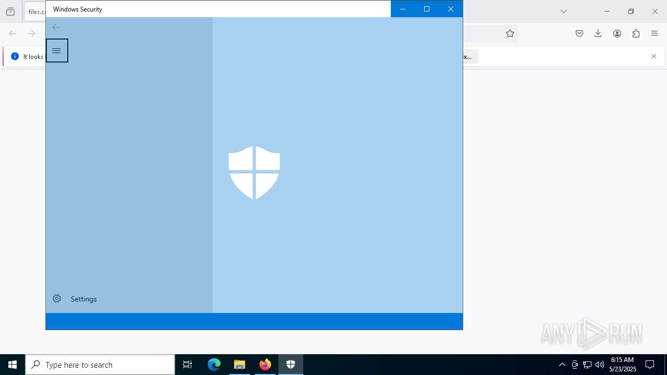Open the Windows Start menu
The width and height of the screenshot is (667, 375).
click(13, 365)
